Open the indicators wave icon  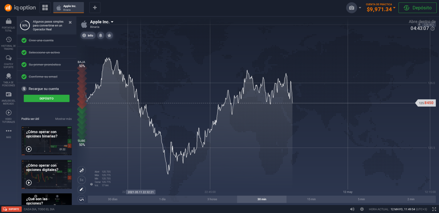(x=82, y=199)
